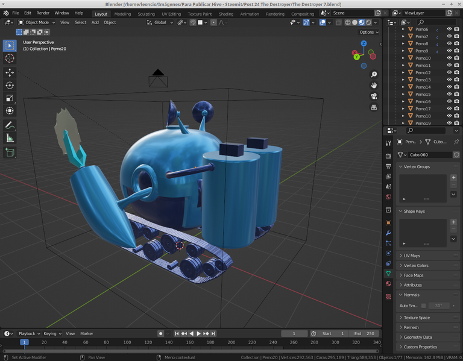Open the Physics properties tab
This screenshot has width=463, height=361.
[x=388, y=253]
